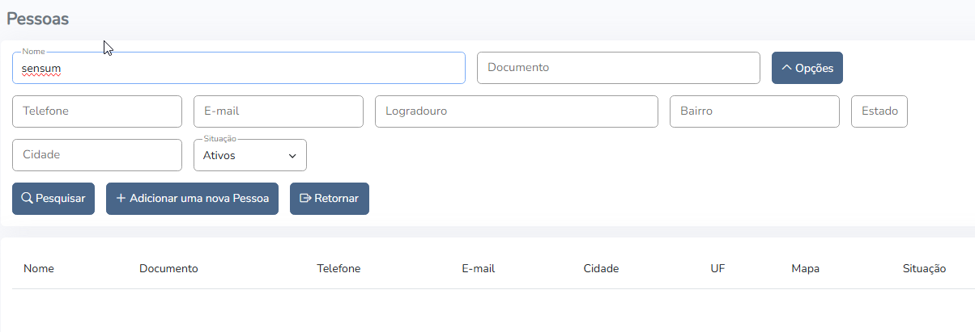Click the Telefone table column header
The width and height of the screenshot is (975, 332).
click(338, 269)
